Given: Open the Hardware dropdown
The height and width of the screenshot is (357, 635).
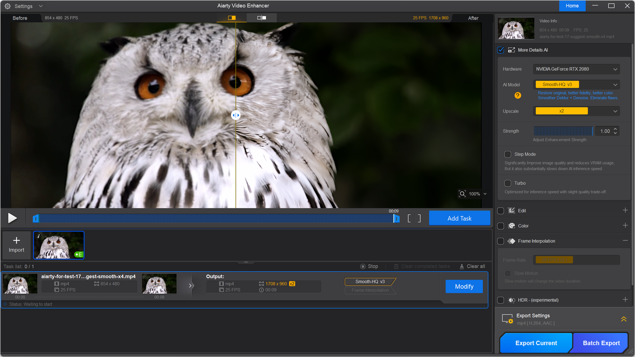Looking at the screenshot, I should point(576,69).
